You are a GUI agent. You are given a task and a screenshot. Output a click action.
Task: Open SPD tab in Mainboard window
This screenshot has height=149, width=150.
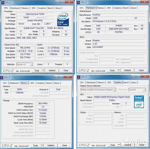109,8
